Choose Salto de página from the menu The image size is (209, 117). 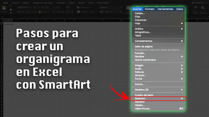pyautogui.click(x=144, y=47)
